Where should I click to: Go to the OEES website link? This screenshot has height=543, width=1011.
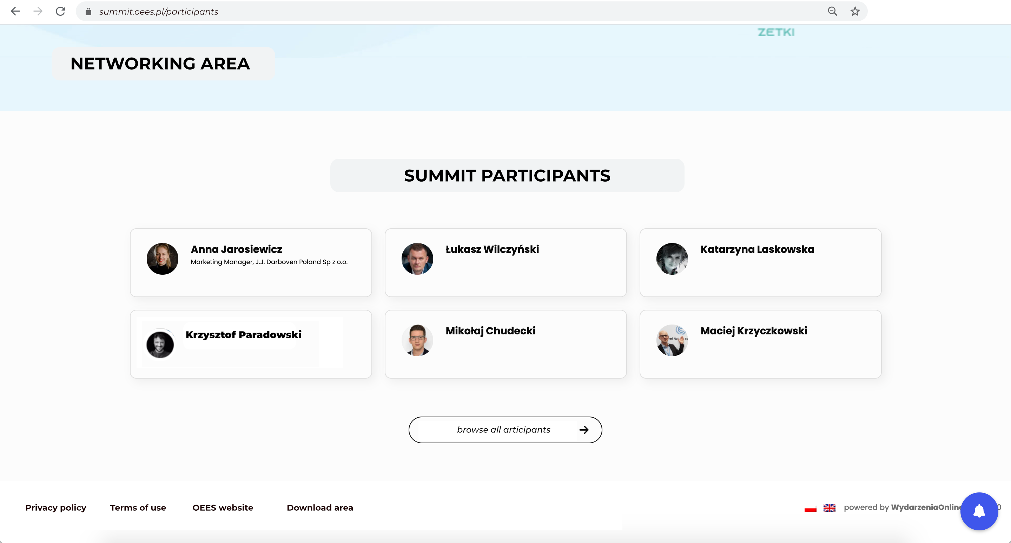pyautogui.click(x=223, y=508)
